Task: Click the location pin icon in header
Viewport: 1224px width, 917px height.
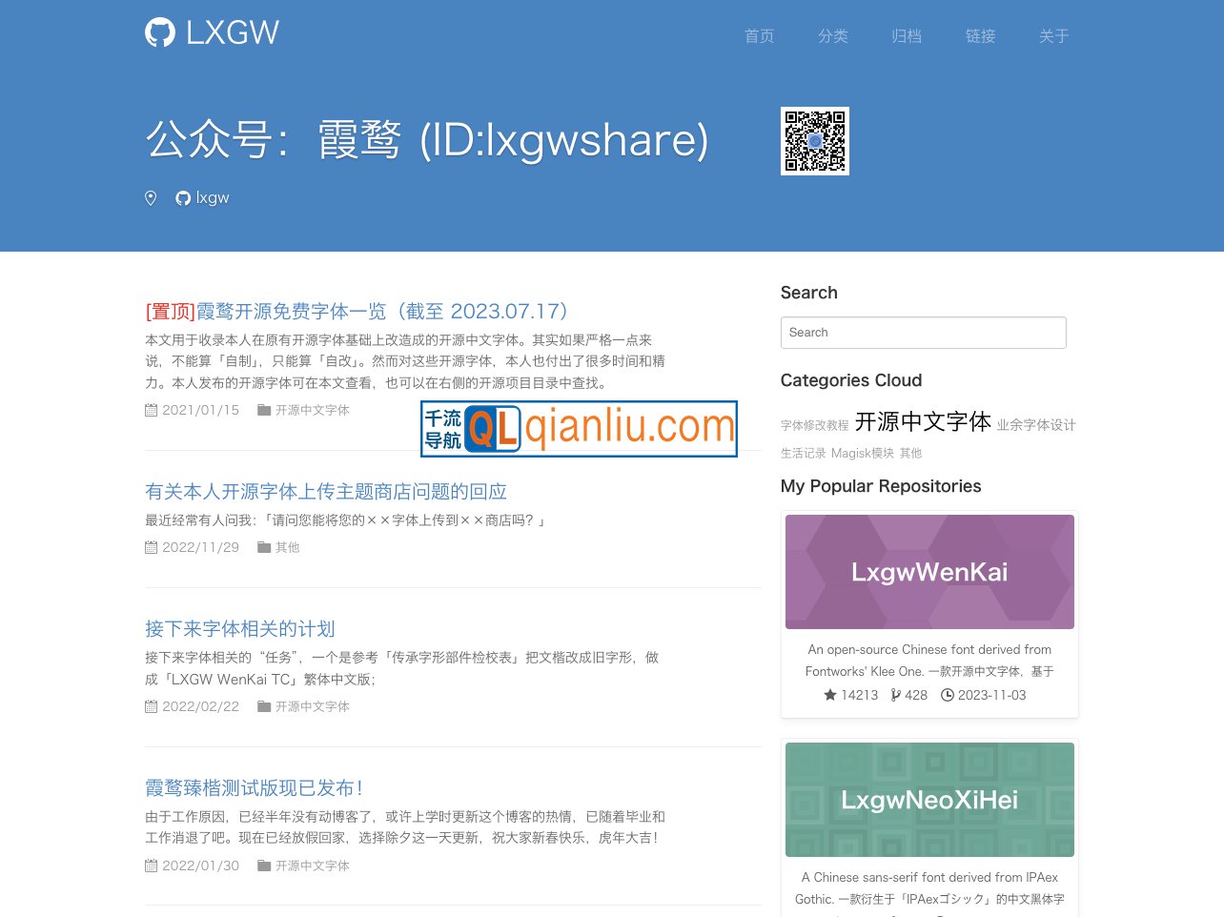Action: [x=151, y=198]
